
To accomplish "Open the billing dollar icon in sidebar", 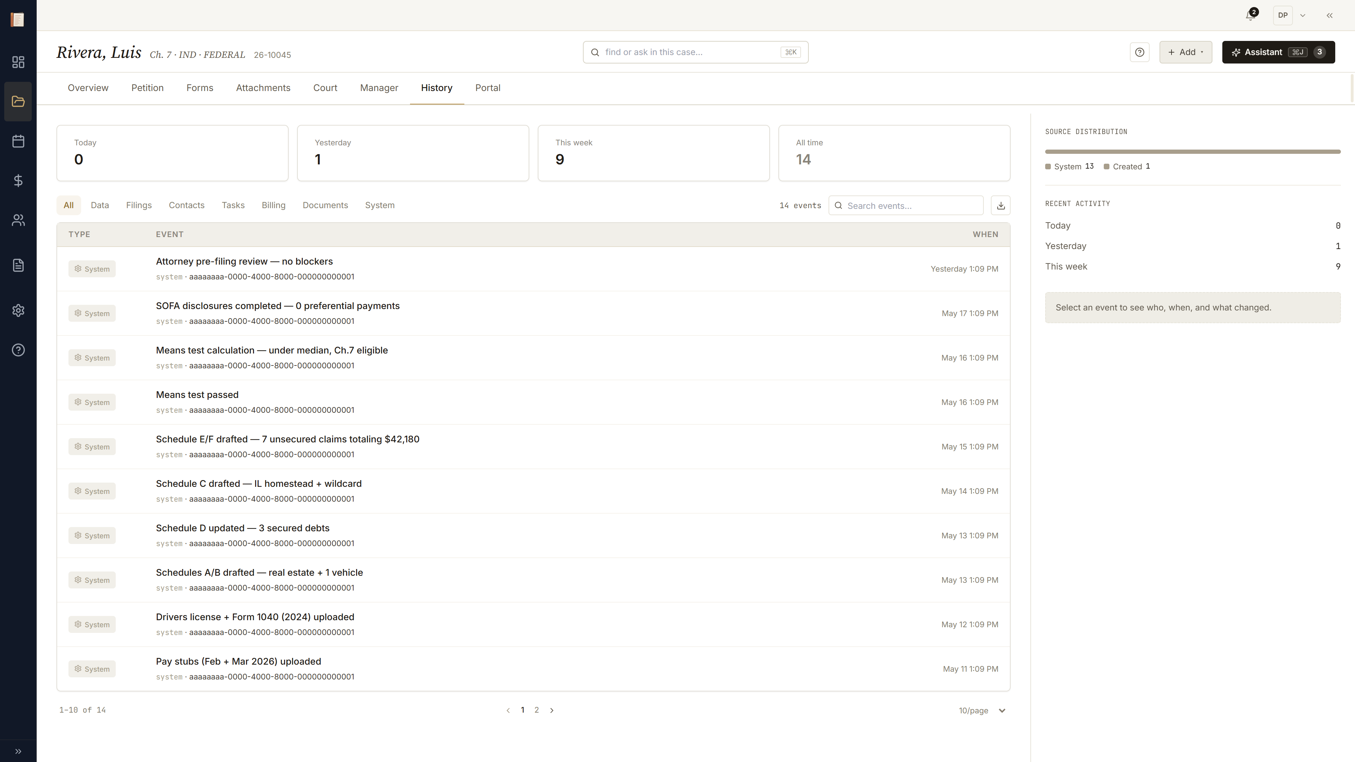I will [18, 181].
